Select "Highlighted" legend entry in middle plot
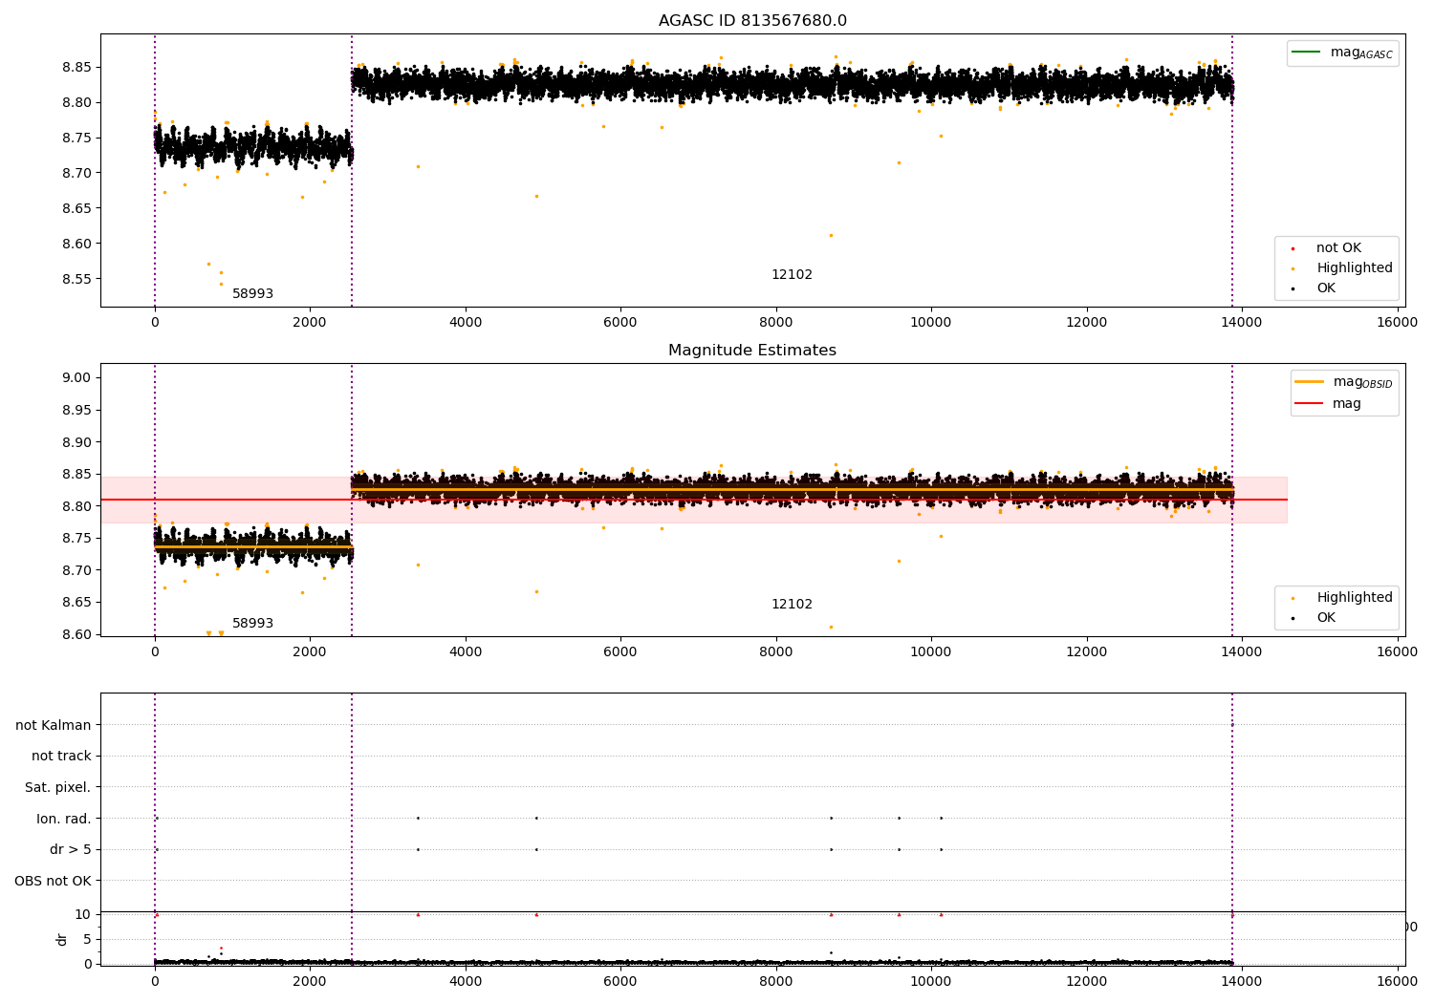 [x=1342, y=598]
